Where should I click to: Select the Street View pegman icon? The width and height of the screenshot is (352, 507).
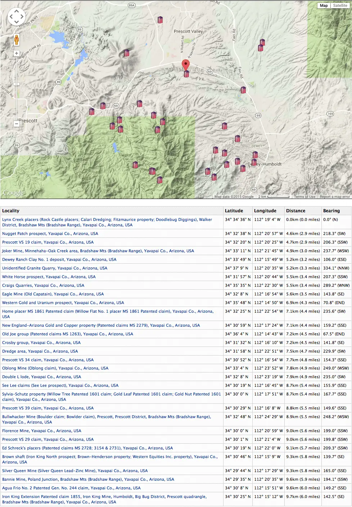pyautogui.click(x=16, y=40)
